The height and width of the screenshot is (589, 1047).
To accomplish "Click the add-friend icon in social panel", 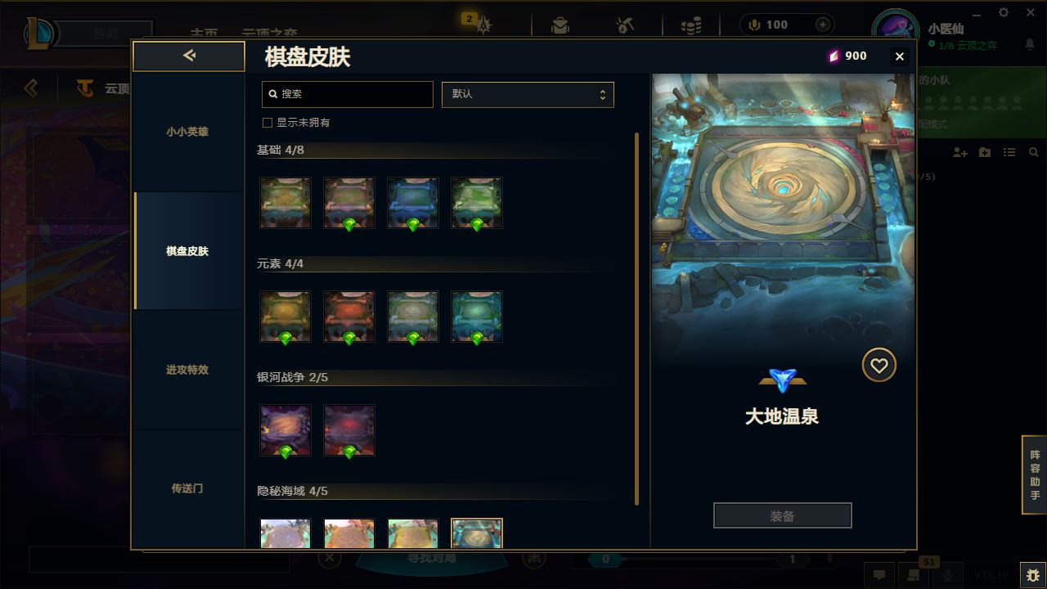I will point(960,152).
